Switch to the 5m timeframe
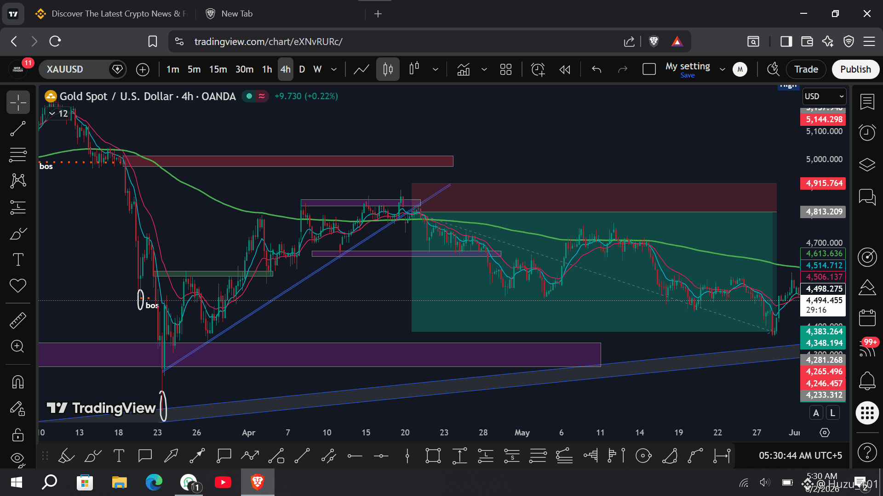 coord(194,69)
